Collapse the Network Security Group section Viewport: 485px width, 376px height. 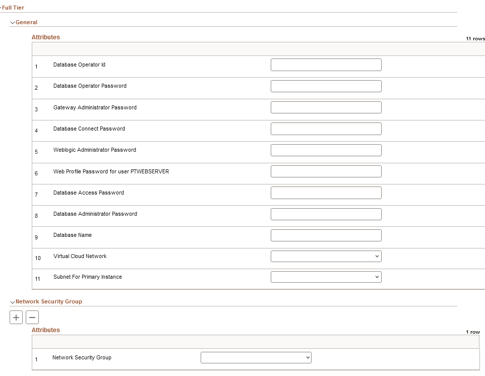[13, 302]
